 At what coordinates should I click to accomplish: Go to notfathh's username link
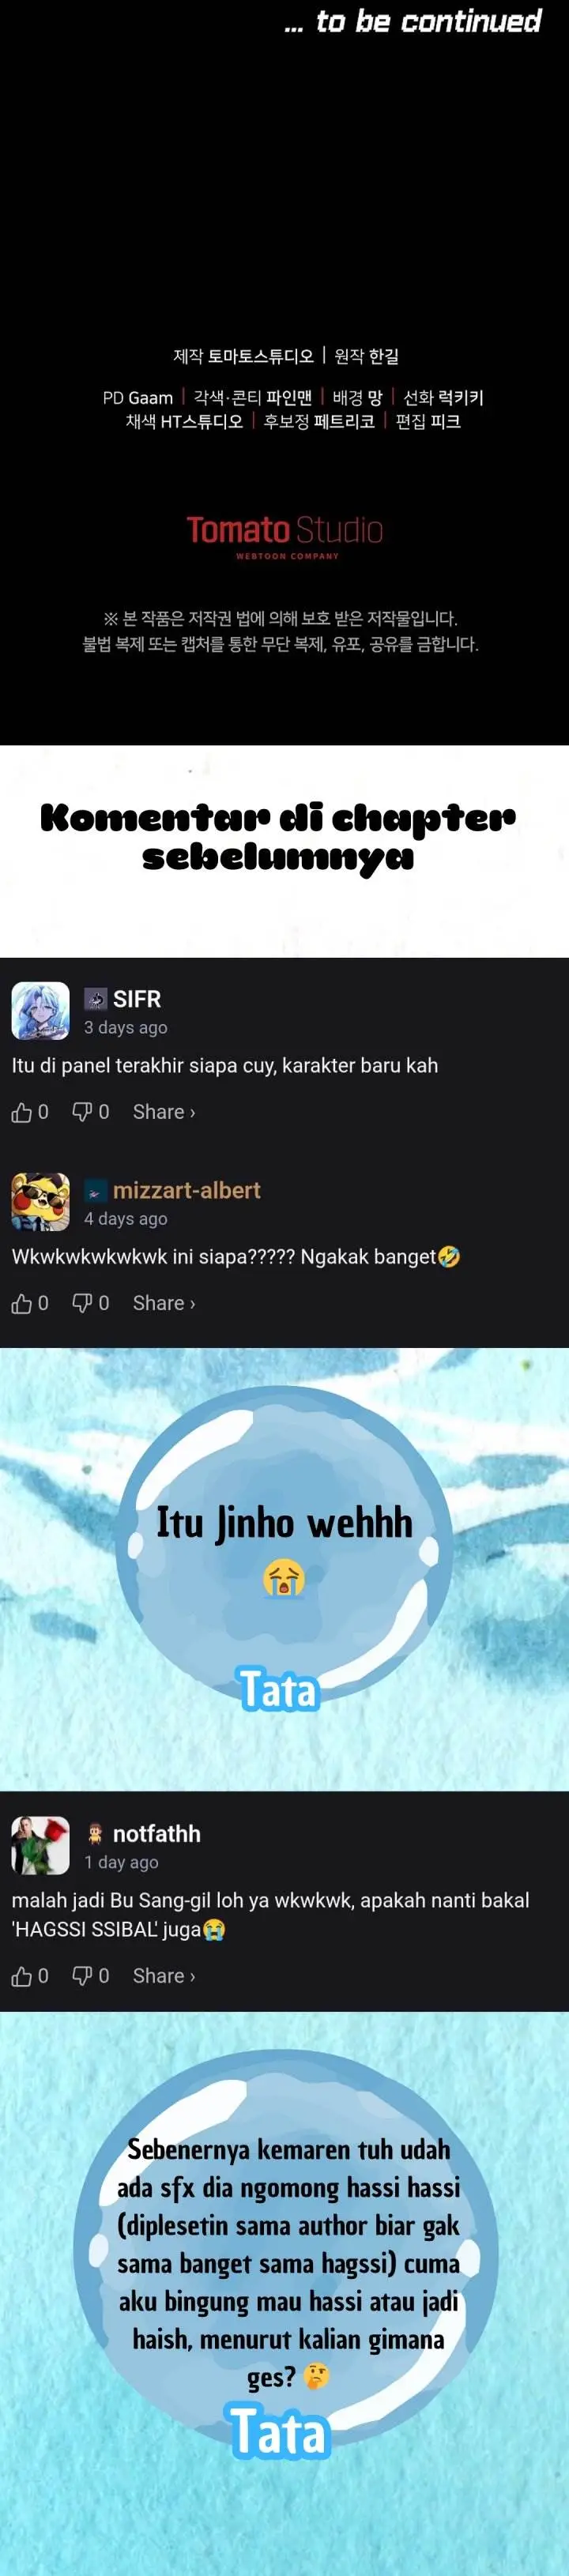pyautogui.click(x=157, y=1834)
